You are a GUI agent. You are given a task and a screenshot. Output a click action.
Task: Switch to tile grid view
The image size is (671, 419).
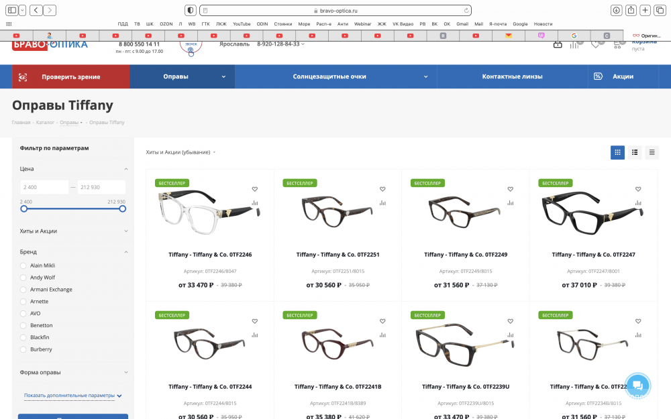[617, 152]
